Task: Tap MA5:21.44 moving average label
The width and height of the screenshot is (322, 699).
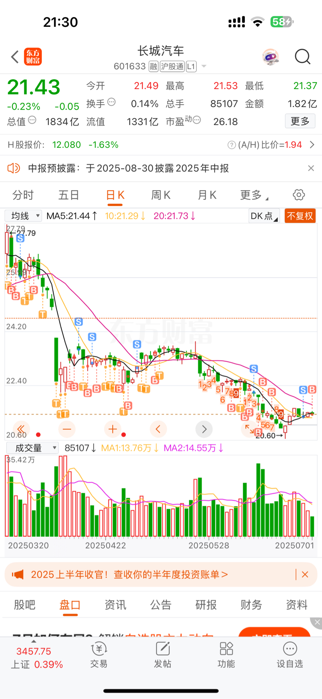Action: click(x=72, y=216)
